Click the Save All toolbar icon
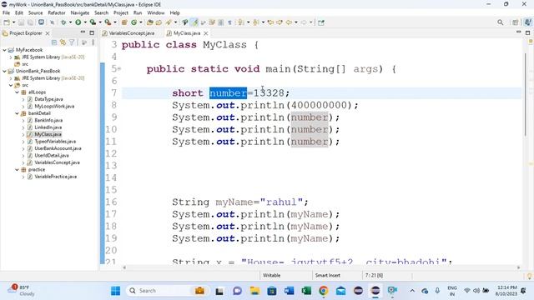Screen dimensions: 534x300 pos(30,22)
